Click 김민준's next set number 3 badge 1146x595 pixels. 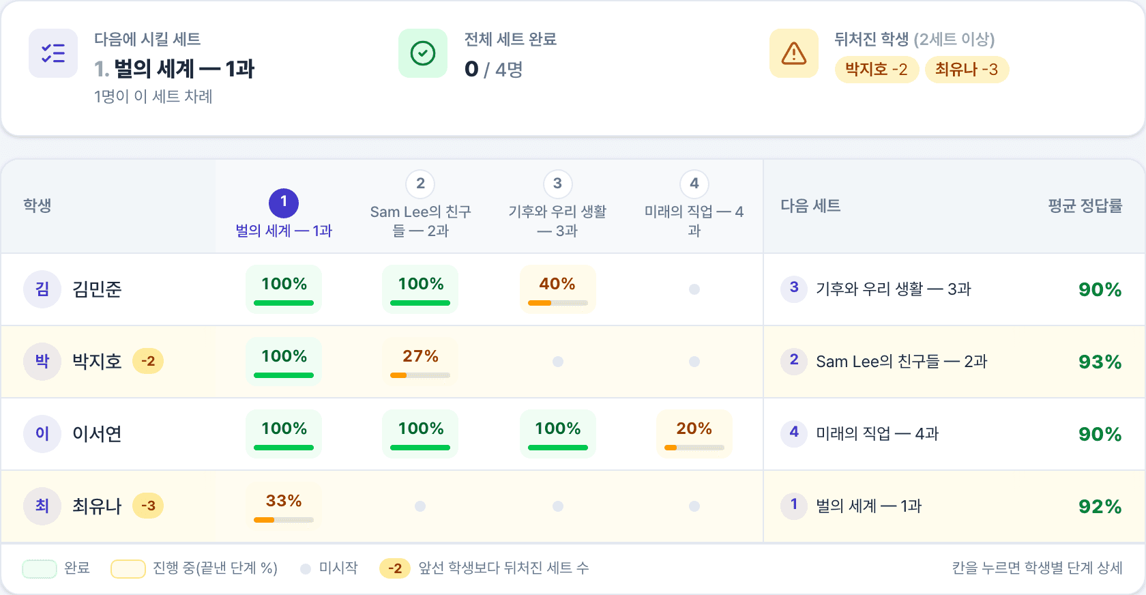(x=794, y=288)
